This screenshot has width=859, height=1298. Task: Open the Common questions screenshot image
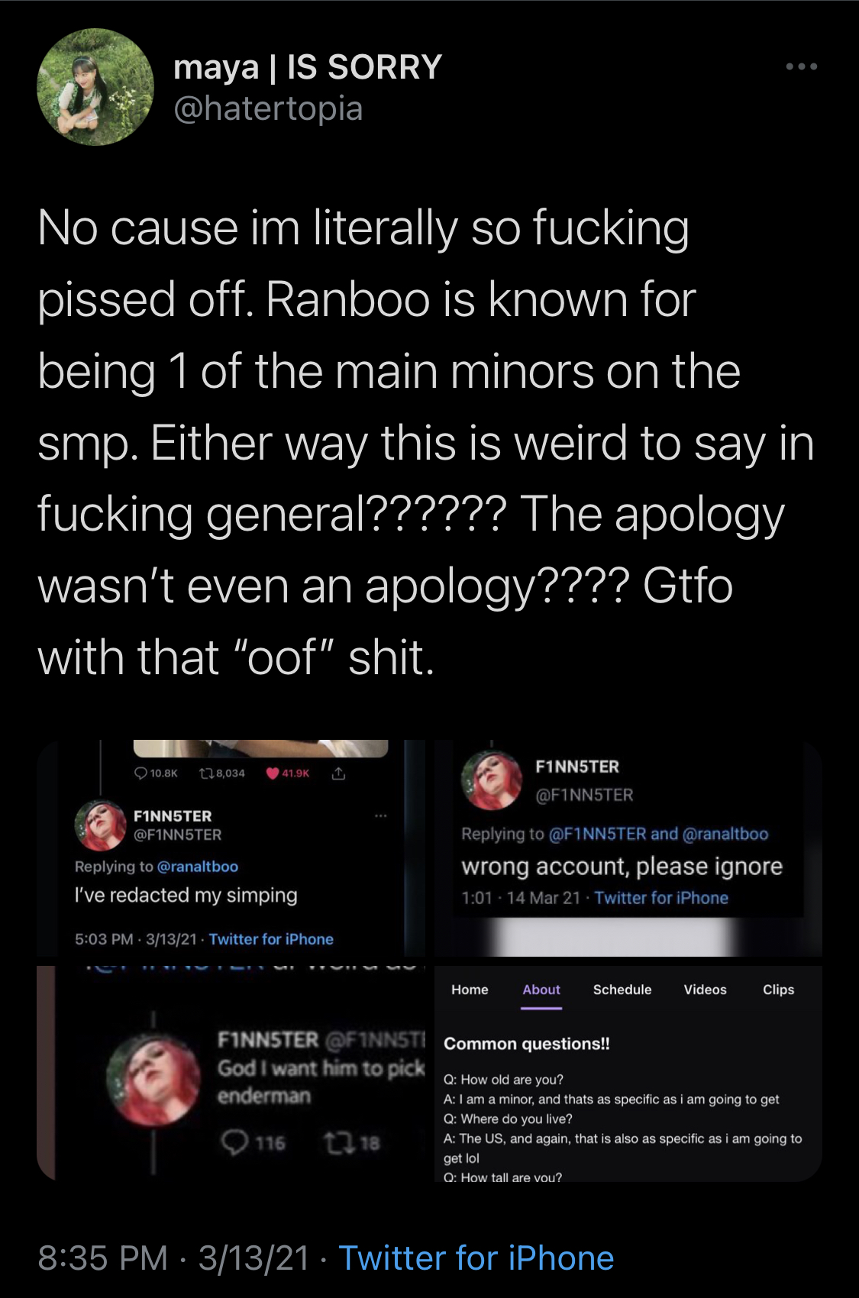coord(628,1073)
